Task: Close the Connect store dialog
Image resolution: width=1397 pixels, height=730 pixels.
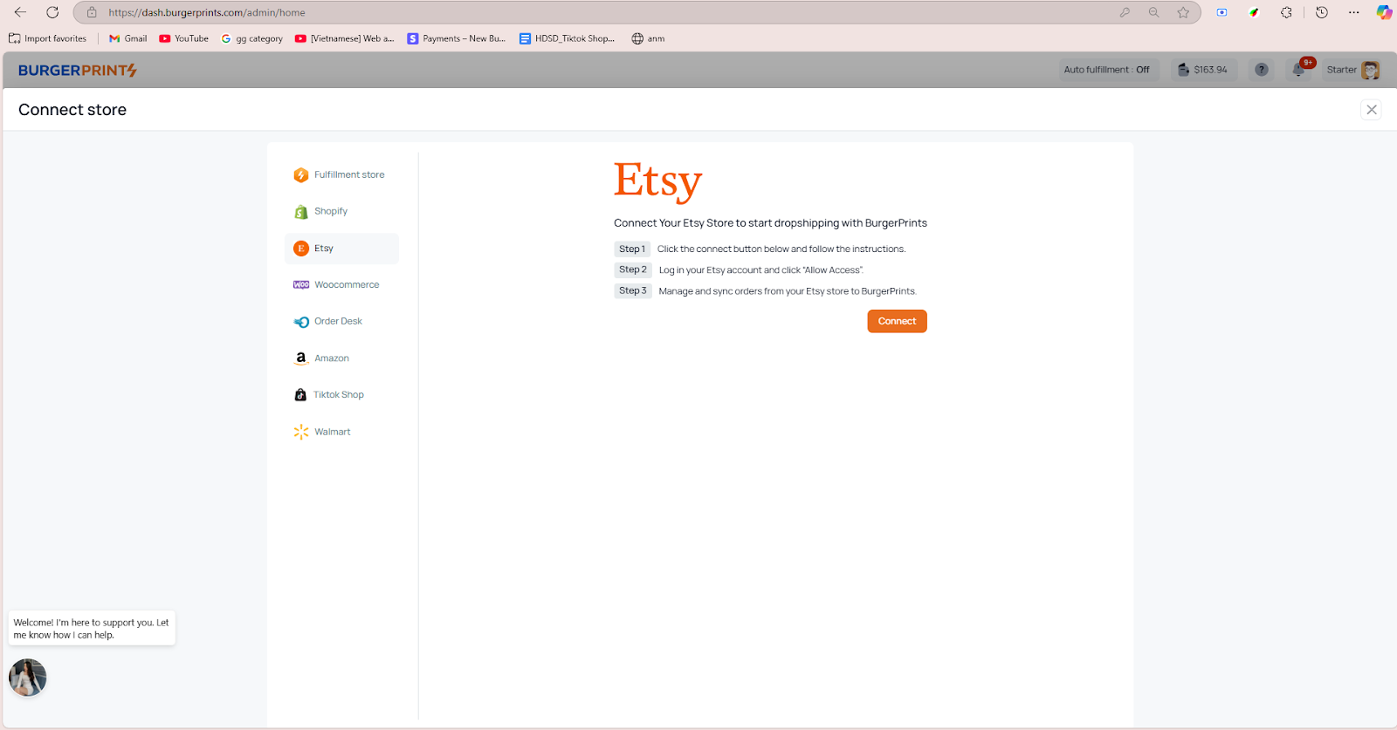Action: pos(1372,110)
